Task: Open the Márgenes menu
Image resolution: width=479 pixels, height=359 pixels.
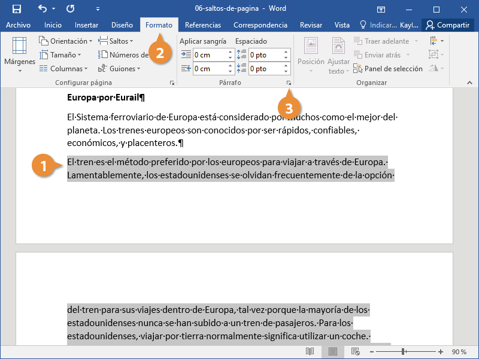Action: (20, 54)
